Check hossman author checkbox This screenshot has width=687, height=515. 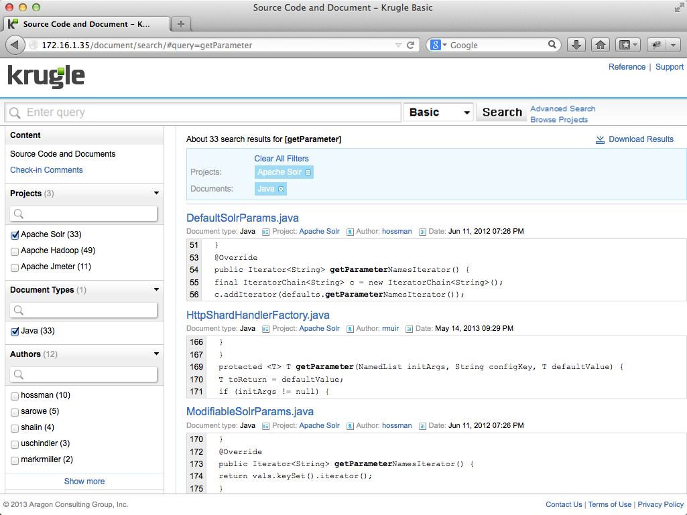point(15,396)
